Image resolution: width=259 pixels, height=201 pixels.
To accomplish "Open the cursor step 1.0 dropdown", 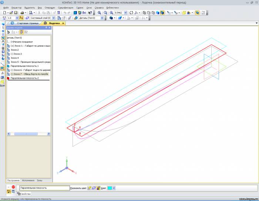I will point(17,18).
